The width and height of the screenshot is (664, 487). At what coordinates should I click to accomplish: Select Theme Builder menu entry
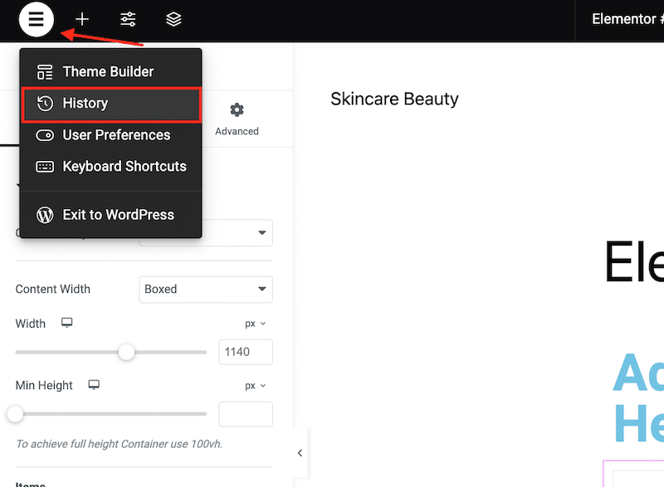(x=110, y=71)
